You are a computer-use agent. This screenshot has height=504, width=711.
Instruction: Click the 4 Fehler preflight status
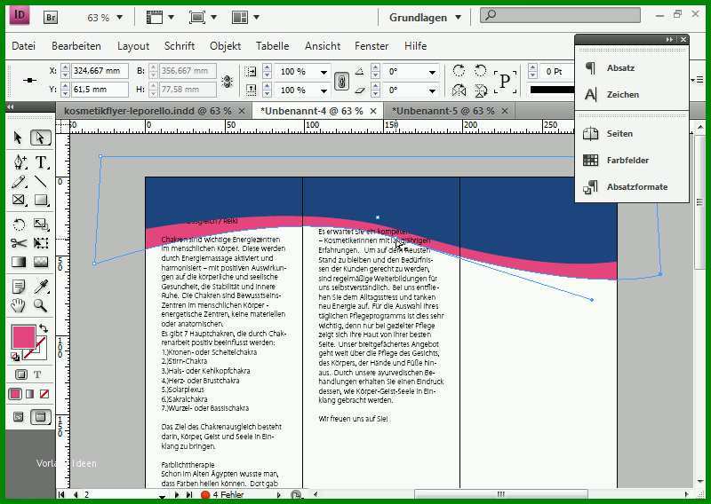pos(223,494)
